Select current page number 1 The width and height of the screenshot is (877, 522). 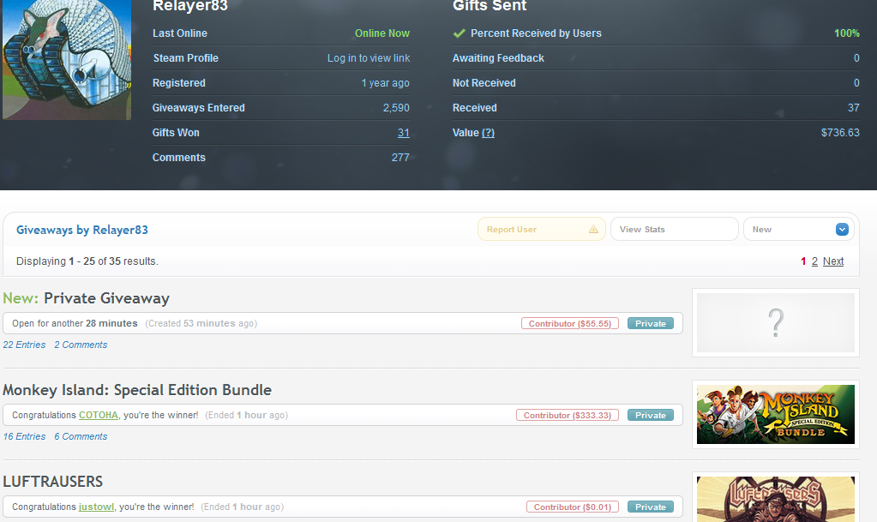click(x=803, y=261)
